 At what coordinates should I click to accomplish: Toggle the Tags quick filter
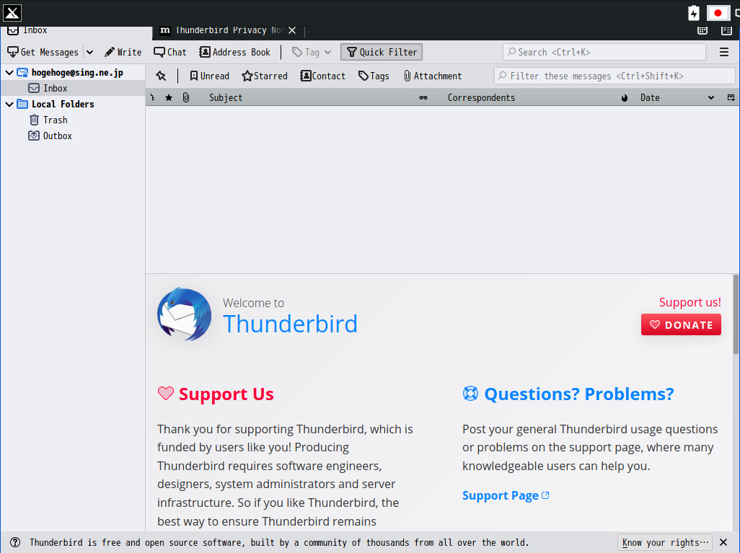coord(374,76)
